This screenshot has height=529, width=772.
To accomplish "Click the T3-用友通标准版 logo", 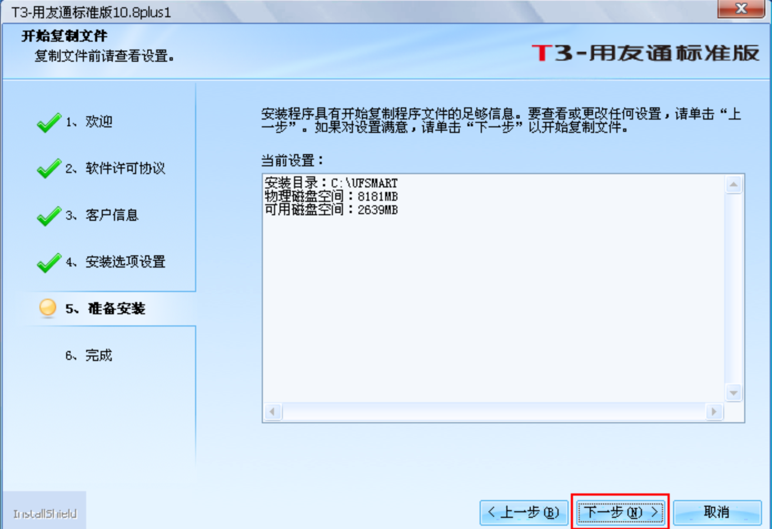I will point(645,53).
